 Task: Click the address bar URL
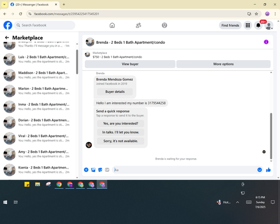[67, 14]
